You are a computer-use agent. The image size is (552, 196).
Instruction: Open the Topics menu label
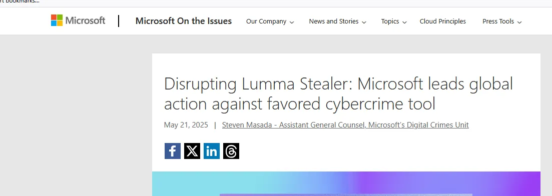point(390,21)
